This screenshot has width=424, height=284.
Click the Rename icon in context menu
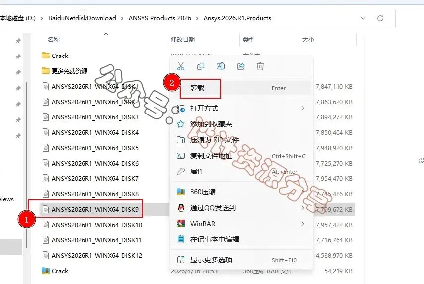pos(221,66)
